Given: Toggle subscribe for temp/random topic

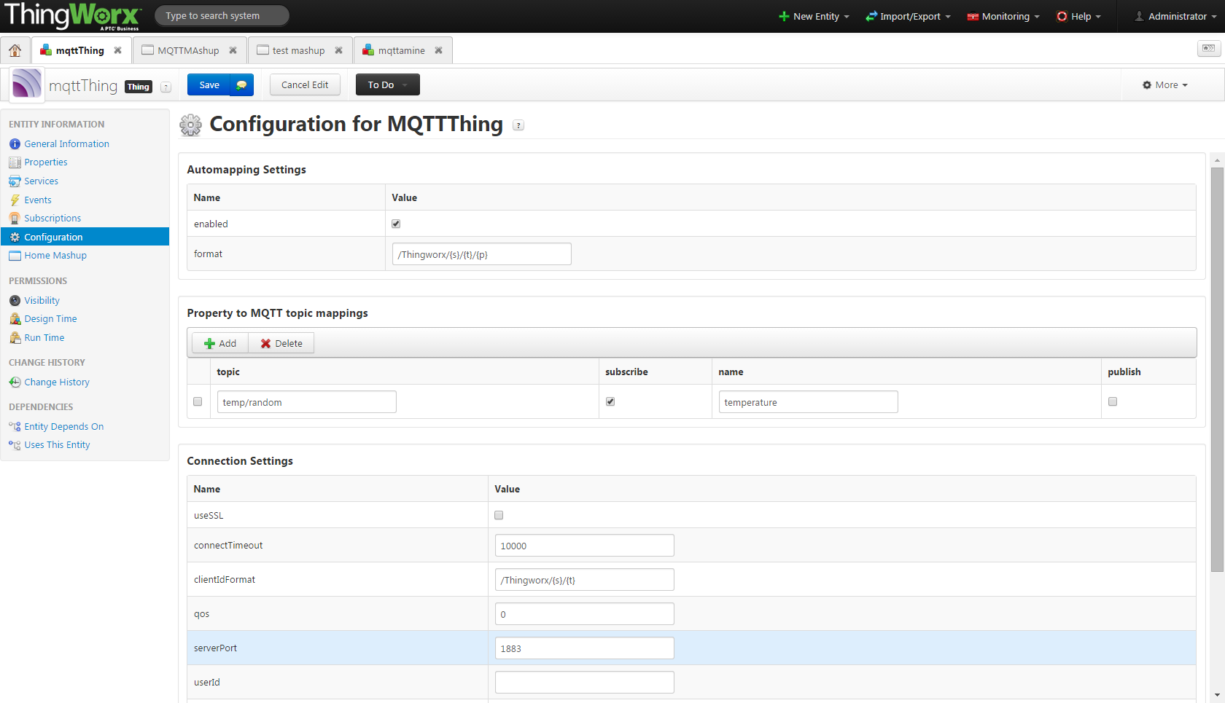Looking at the screenshot, I should [x=610, y=401].
